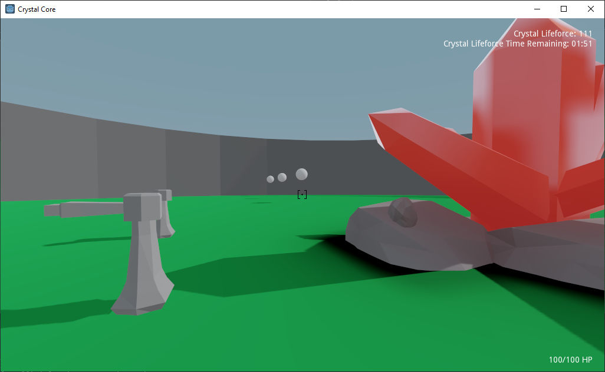Image resolution: width=605 pixels, height=372 pixels.
Task: Click the largest floating gray sphere
Action: point(302,174)
